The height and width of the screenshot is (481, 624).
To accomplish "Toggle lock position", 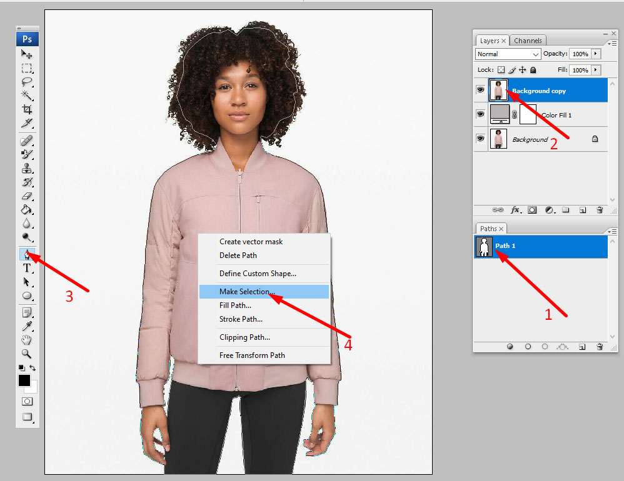I will (522, 70).
